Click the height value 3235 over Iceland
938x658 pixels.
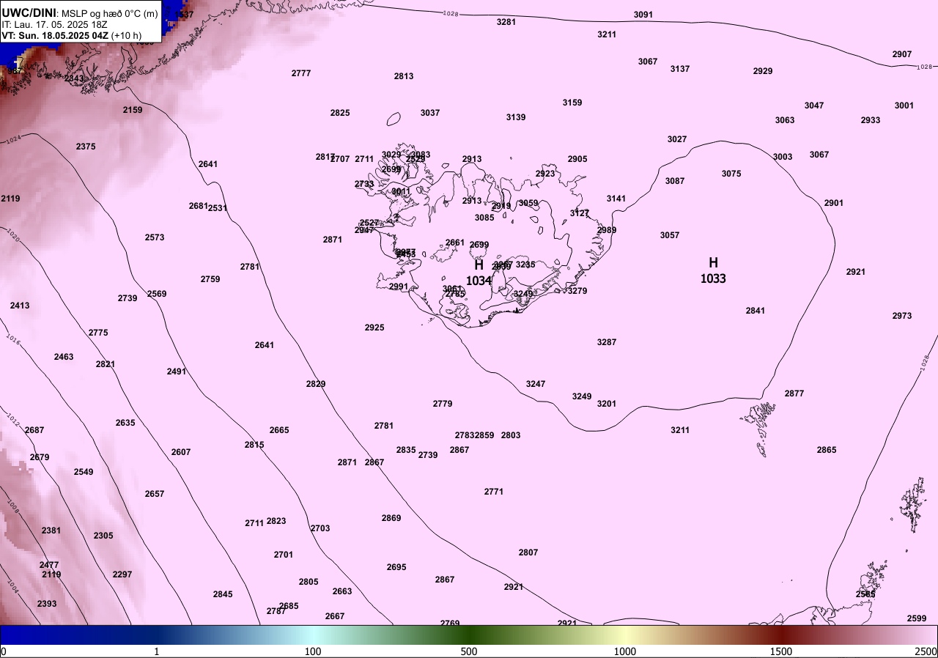click(525, 265)
